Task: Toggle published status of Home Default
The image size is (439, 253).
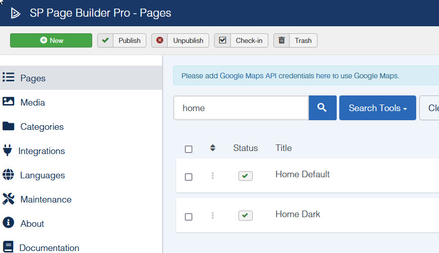Action: pos(245,176)
